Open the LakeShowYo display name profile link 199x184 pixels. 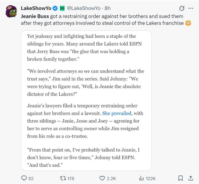[36, 8]
